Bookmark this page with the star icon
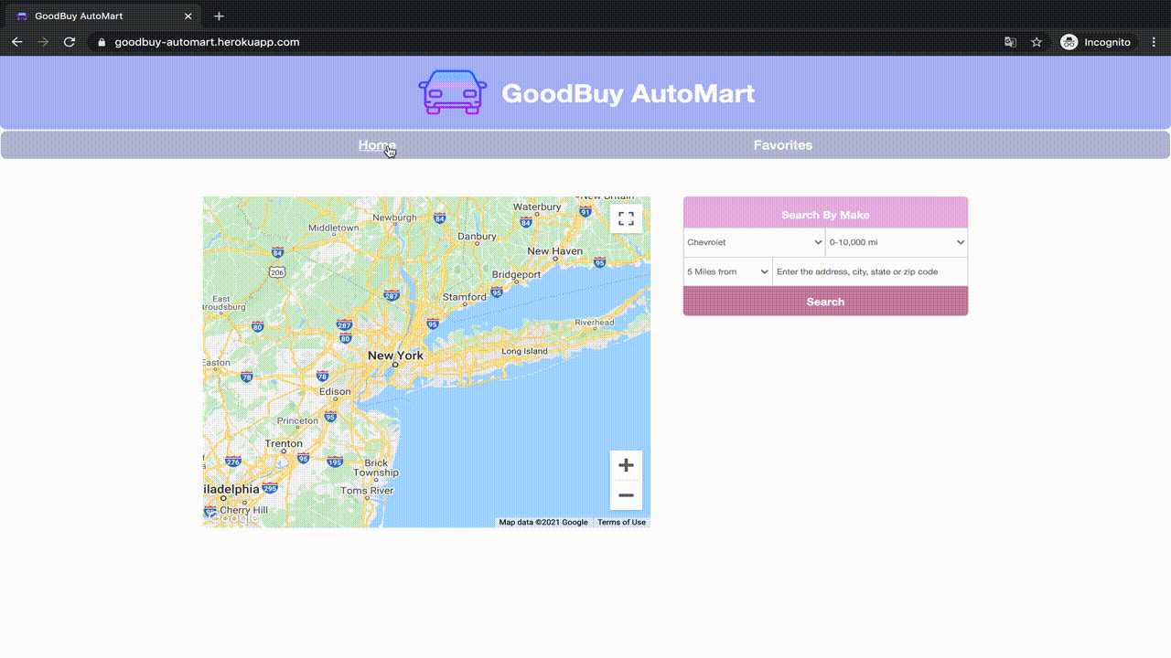Image resolution: width=1171 pixels, height=658 pixels. point(1037,42)
